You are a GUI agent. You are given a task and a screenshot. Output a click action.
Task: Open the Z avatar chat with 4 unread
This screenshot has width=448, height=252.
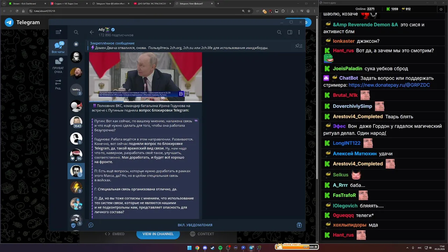pyautogui.click(x=76, y=204)
